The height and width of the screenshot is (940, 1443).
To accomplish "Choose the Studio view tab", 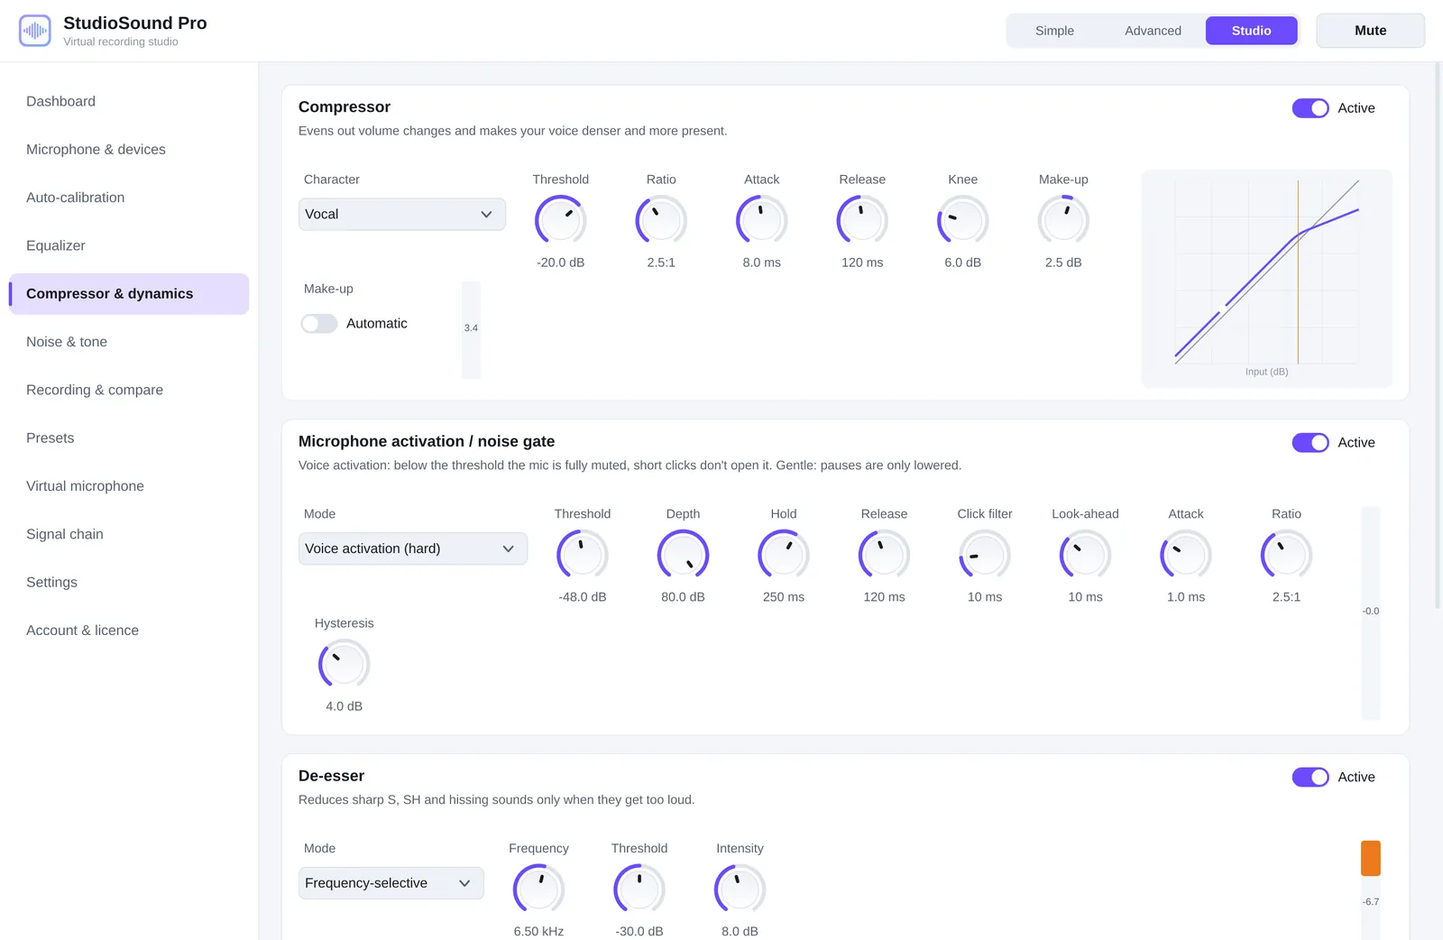I will 1252,31.
